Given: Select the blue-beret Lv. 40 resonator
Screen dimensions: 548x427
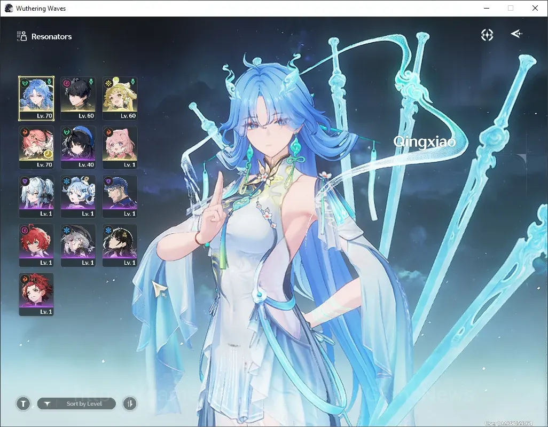Looking at the screenshot, I should [x=78, y=147].
